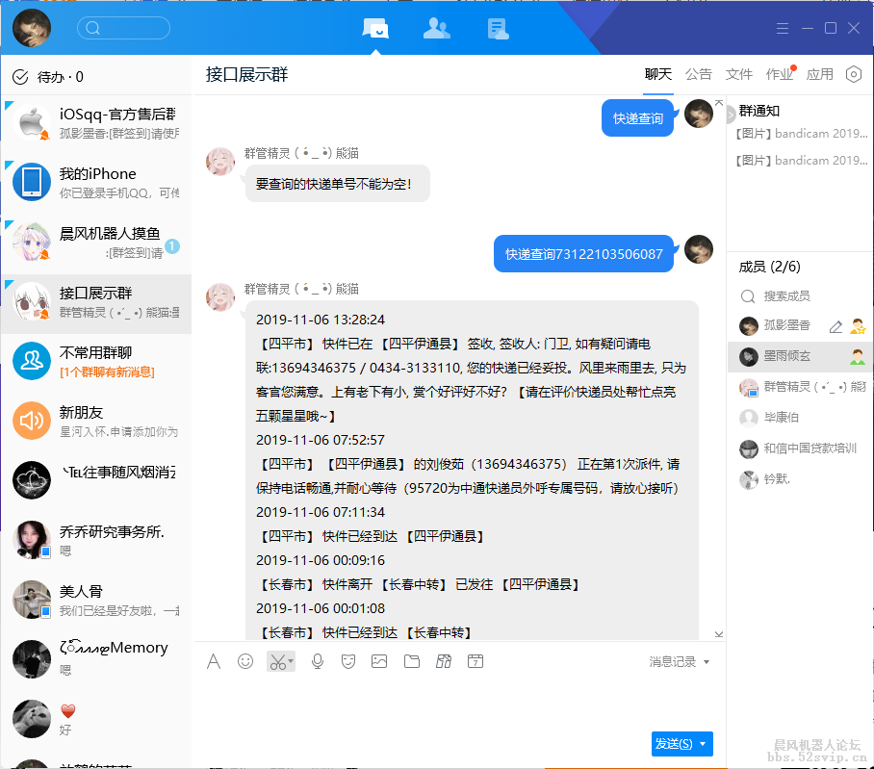This screenshot has width=874, height=769.
Task: Open the emoji picker icon
Action: pyautogui.click(x=246, y=661)
